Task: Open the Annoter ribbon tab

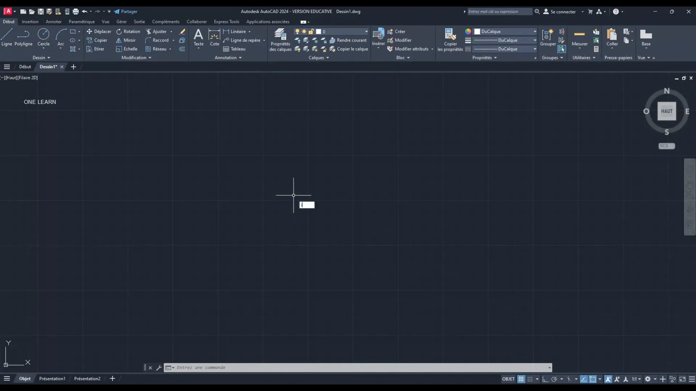Action: click(x=54, y=22)
